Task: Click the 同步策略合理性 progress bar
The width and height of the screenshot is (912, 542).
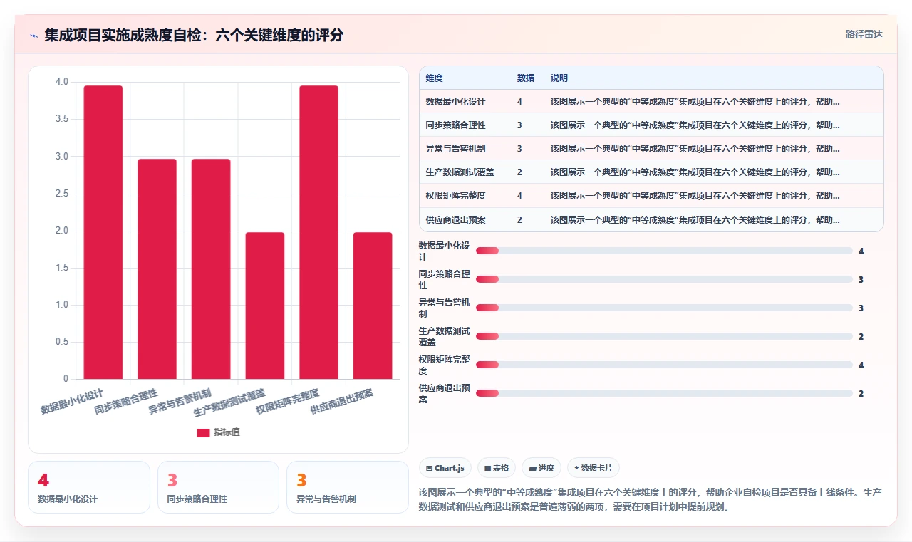Action: 664,279
